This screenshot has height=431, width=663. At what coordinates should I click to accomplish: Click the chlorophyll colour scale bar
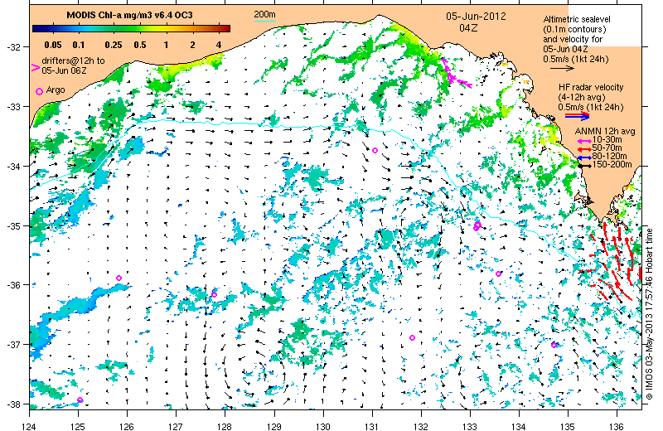(x=132, y=28)
